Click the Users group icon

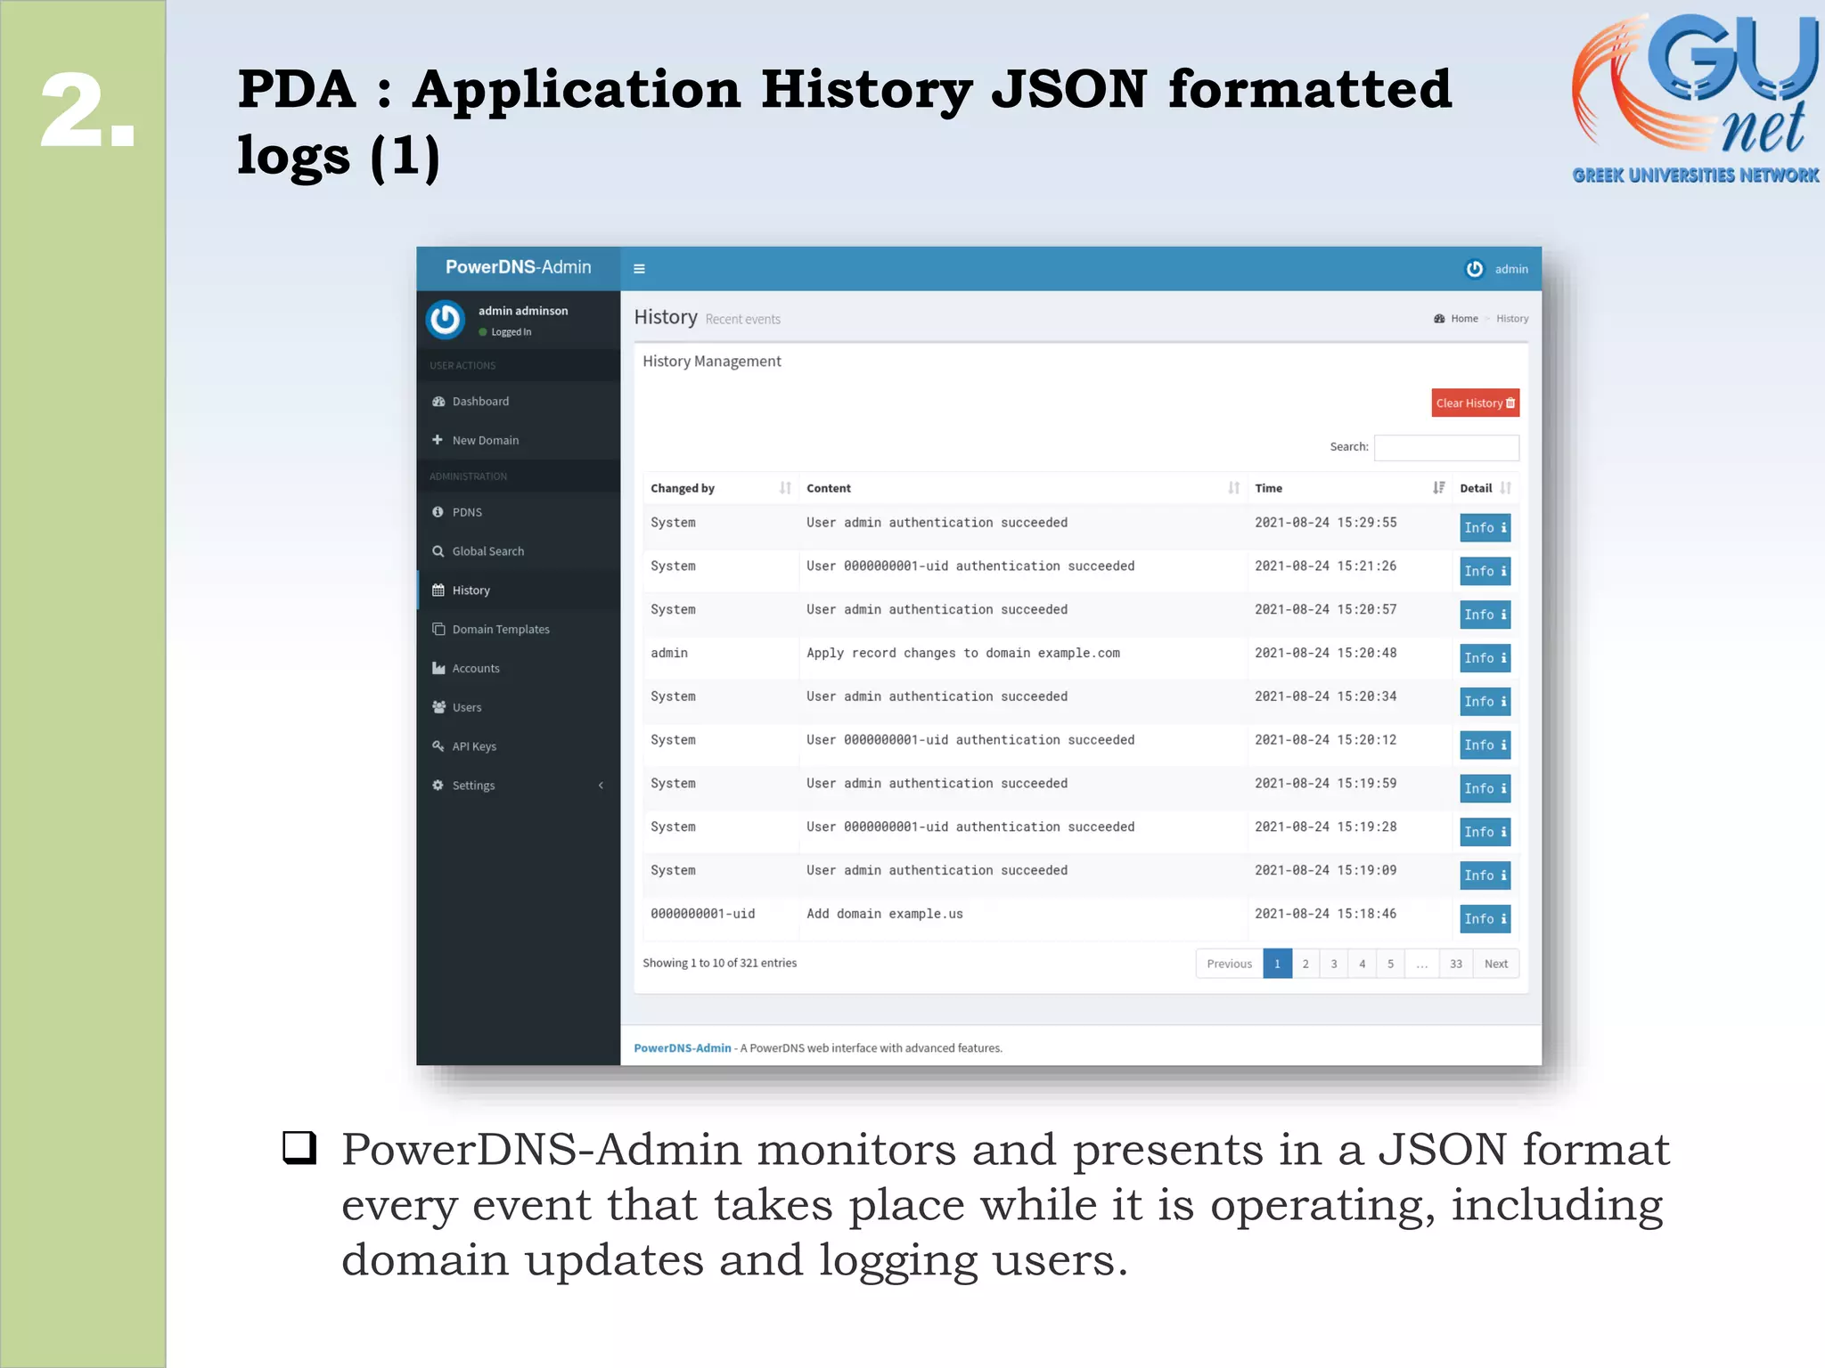(438, 707)
